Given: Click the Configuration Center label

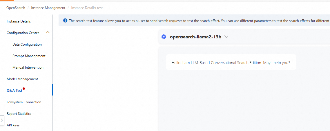Looking at the screenshot, I should [23, 33].
